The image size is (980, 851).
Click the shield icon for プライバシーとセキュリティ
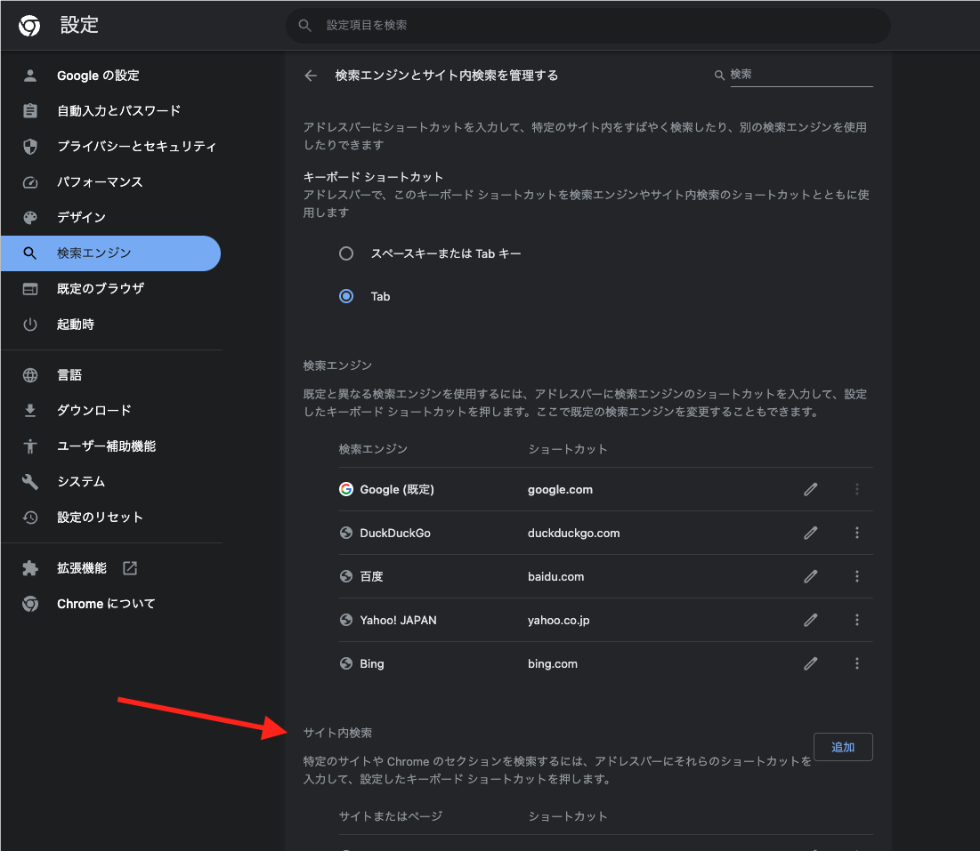pyautogui.click(x=30, y=147)
